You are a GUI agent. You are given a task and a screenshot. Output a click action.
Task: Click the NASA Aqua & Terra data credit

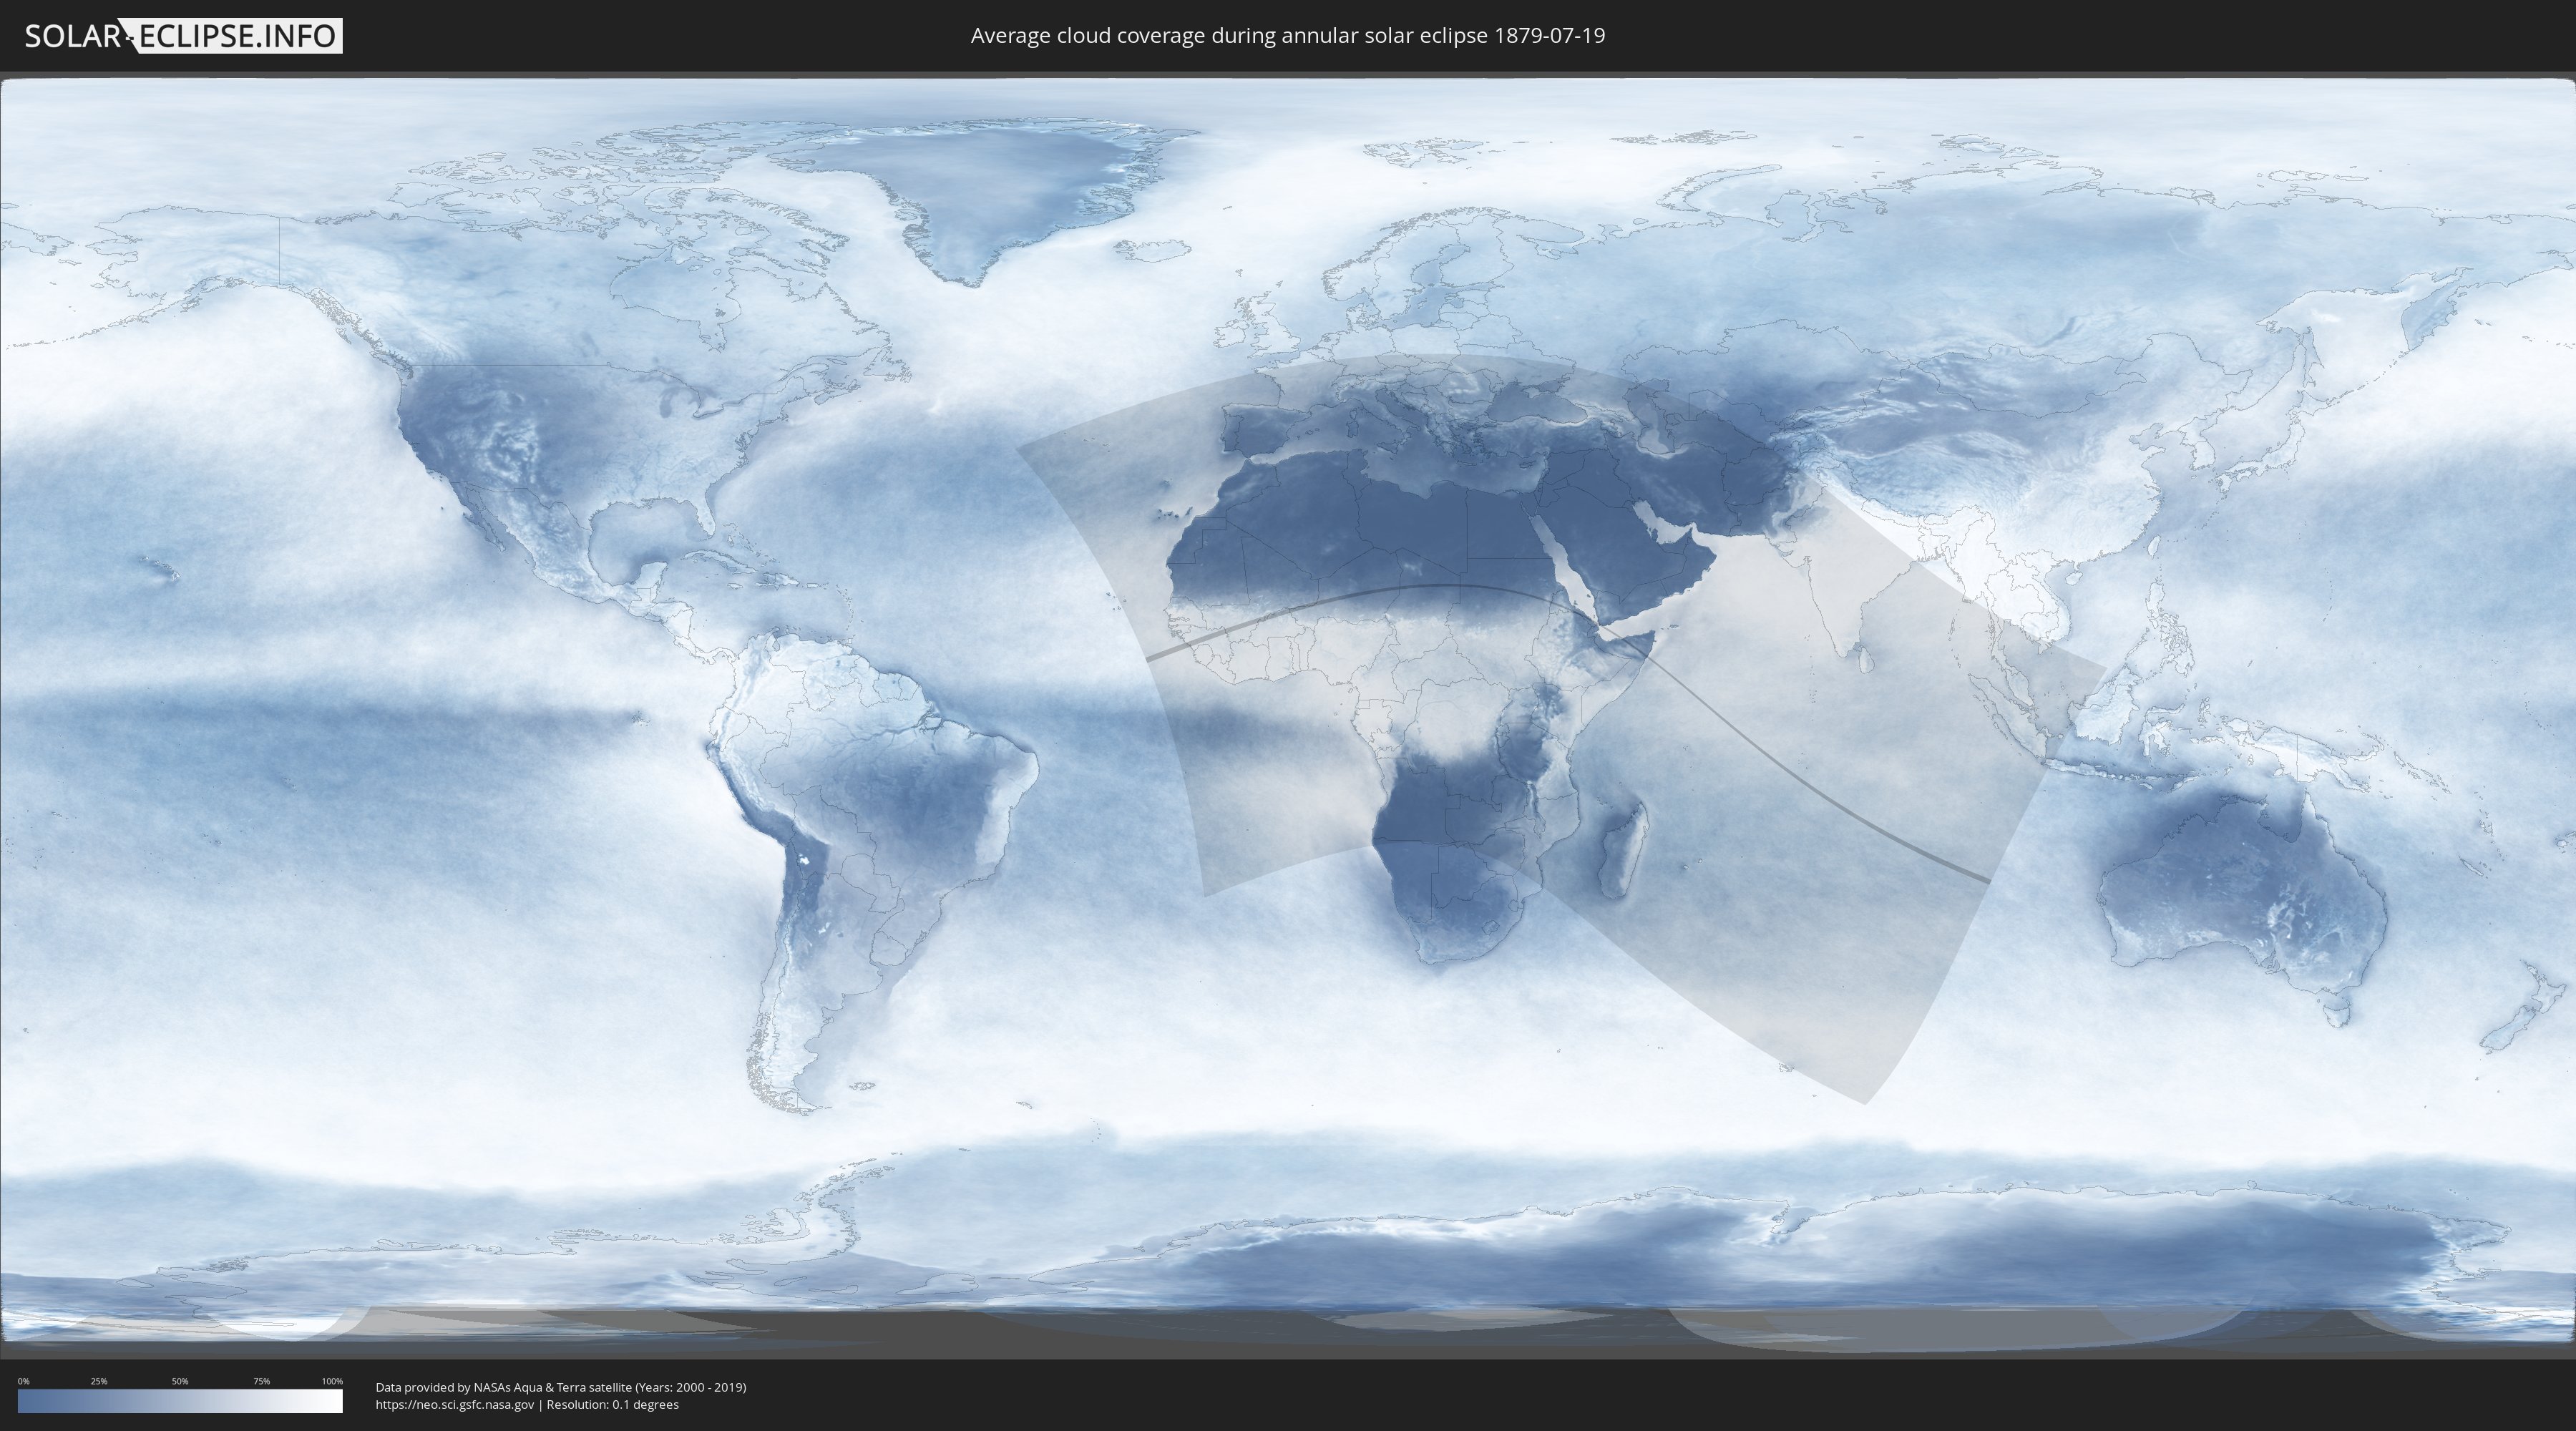pos(560,1387)
